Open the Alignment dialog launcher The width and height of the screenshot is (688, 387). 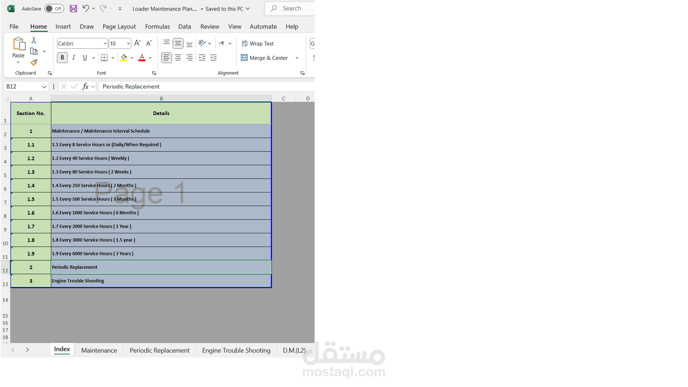coord(302,73)
